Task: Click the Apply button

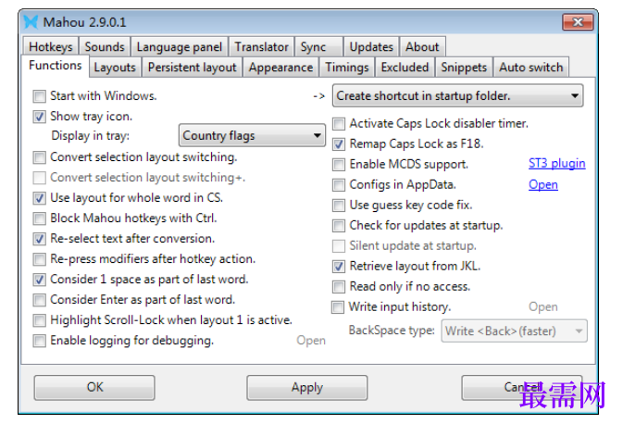Action: (306, 388)
